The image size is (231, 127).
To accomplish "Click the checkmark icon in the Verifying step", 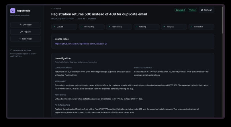I will (x=164, y=27).
